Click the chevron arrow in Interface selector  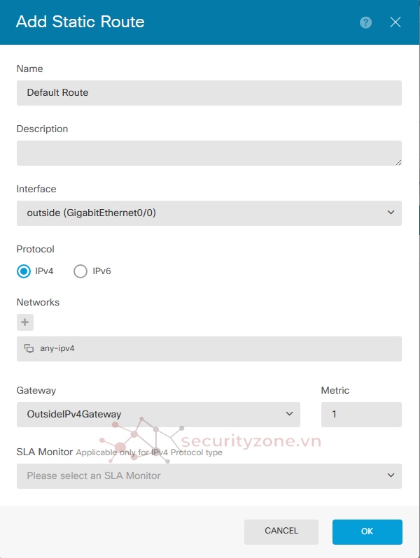391,213
